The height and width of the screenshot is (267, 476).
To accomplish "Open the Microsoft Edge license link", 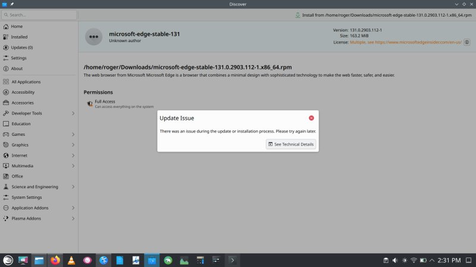I will pos(406,42).
